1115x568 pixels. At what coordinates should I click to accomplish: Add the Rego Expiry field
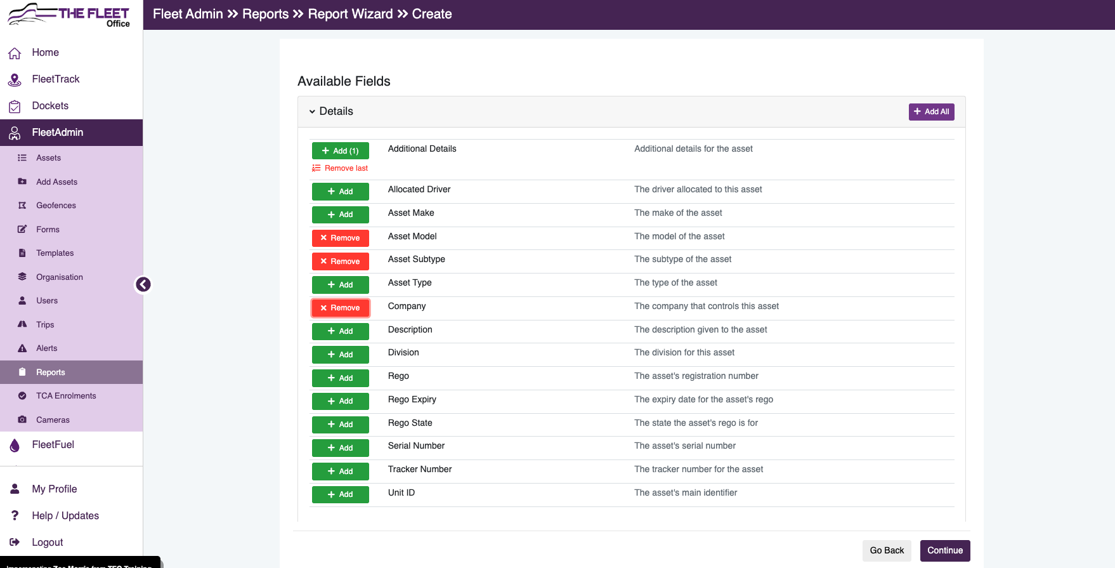click(x=340, y=401)
